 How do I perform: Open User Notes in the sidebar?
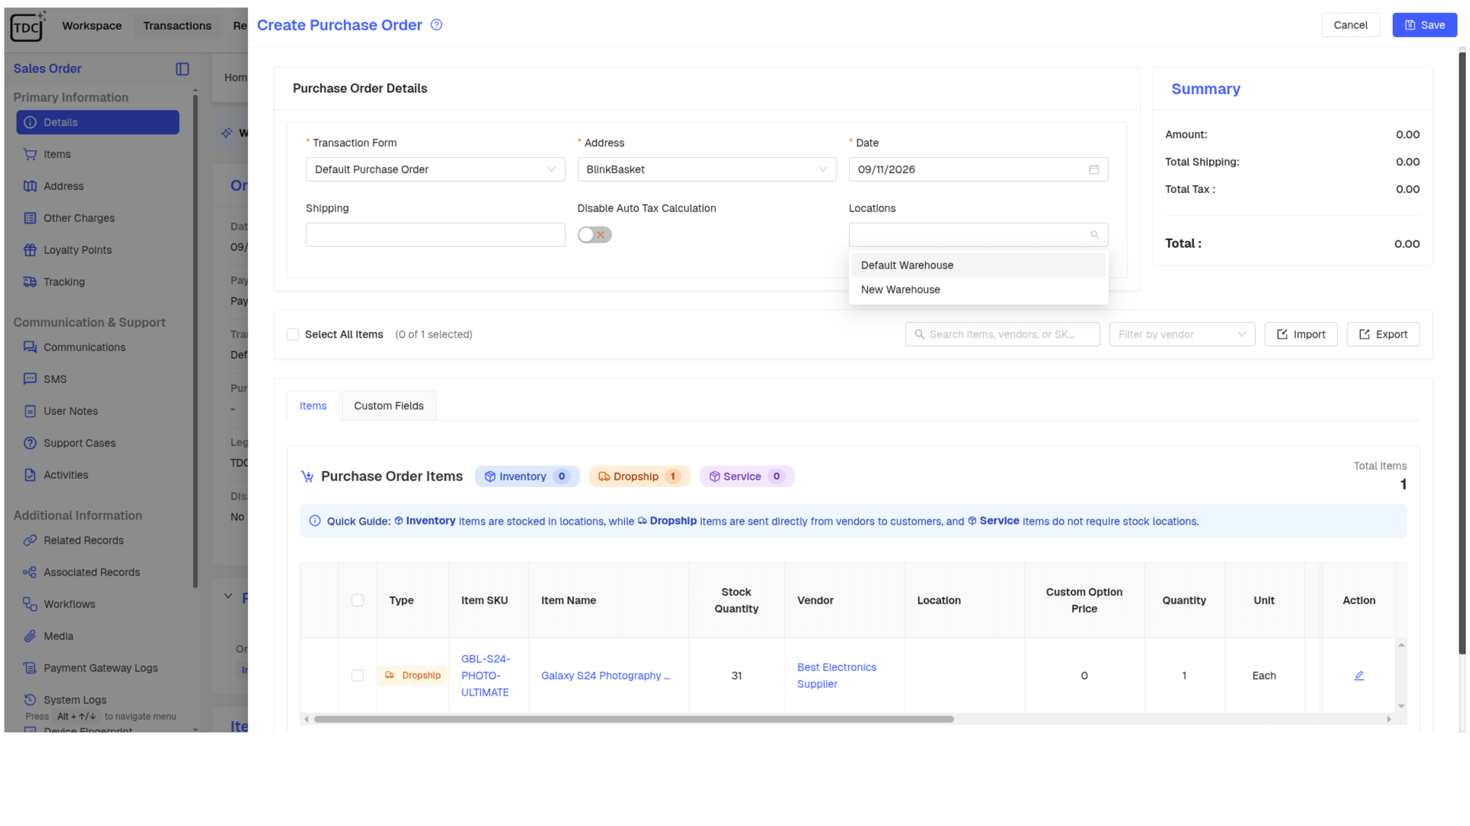(x=98, y=411)
